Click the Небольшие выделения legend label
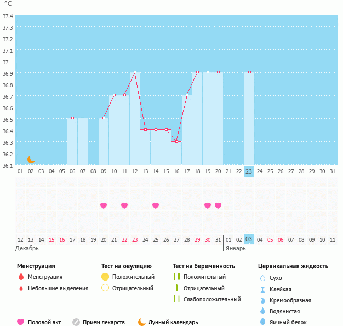 point(58,288)
